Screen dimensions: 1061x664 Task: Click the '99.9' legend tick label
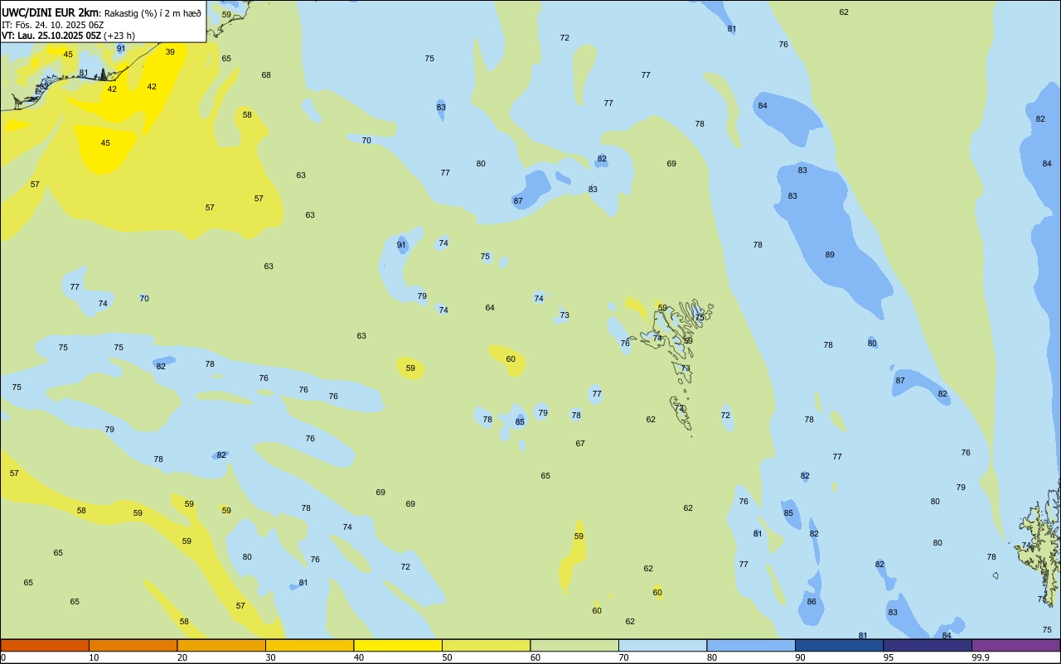pyautogui.click(x=981, y=657)
